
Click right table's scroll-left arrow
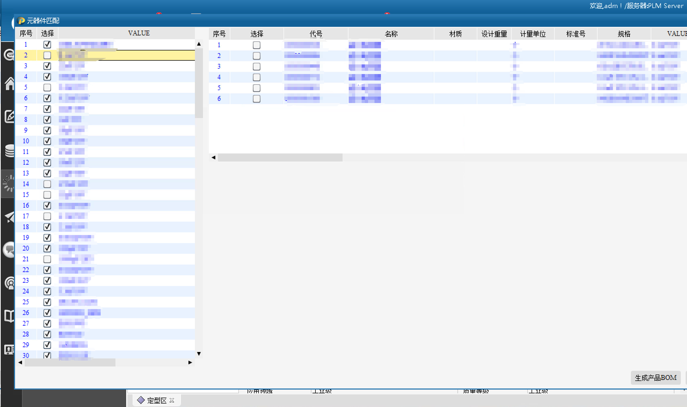click(x=213, y=157)
